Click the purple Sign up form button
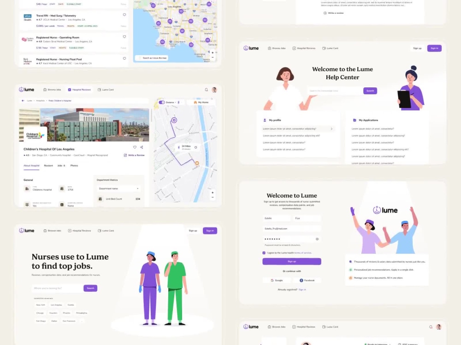 coord(292,261)
